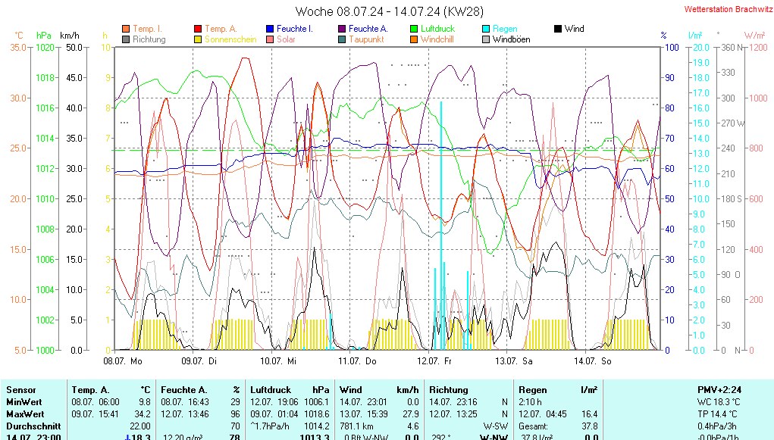Click the 14.07. So date label
Screen dimensions: 774x440
tap(594, 362)
